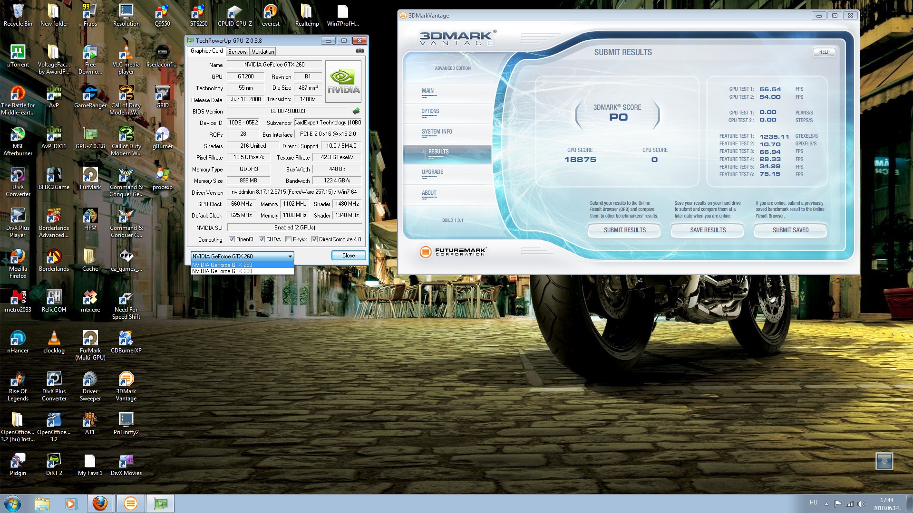
Task: Open Windows Explorer from taskbar
Action: [x=42, y=503]
